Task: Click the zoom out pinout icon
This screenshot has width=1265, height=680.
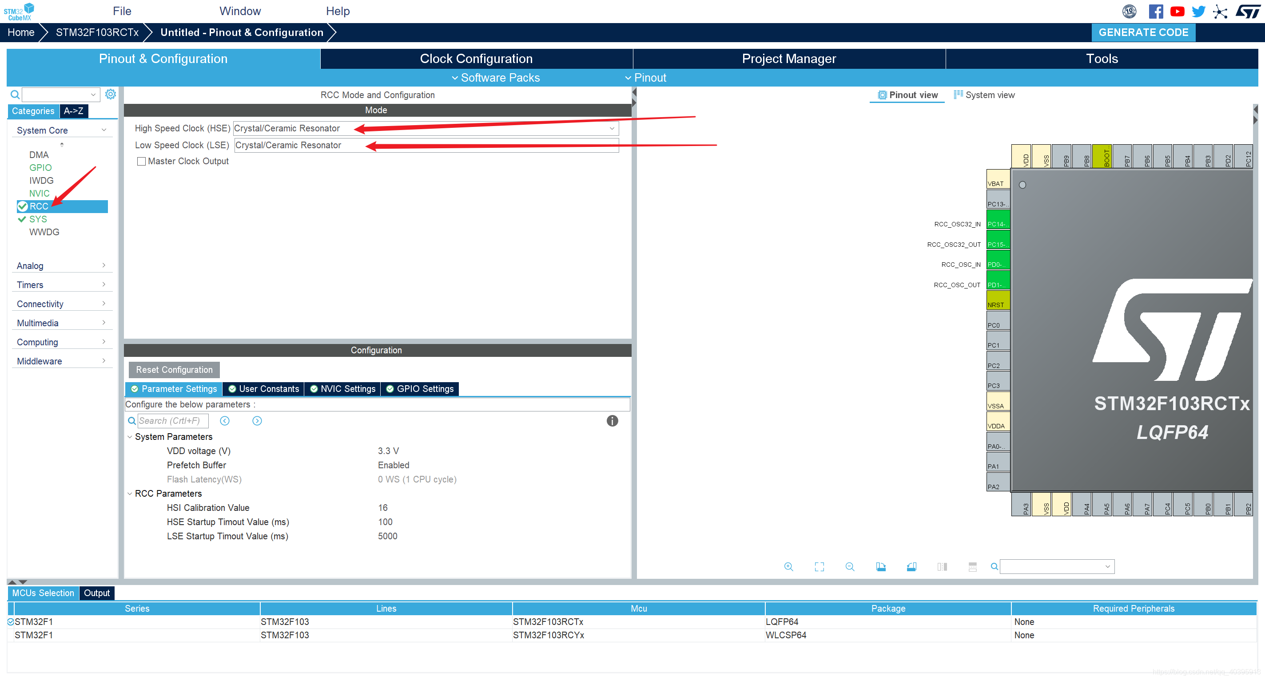Action: pyautogui.click(x=850, y=567)
